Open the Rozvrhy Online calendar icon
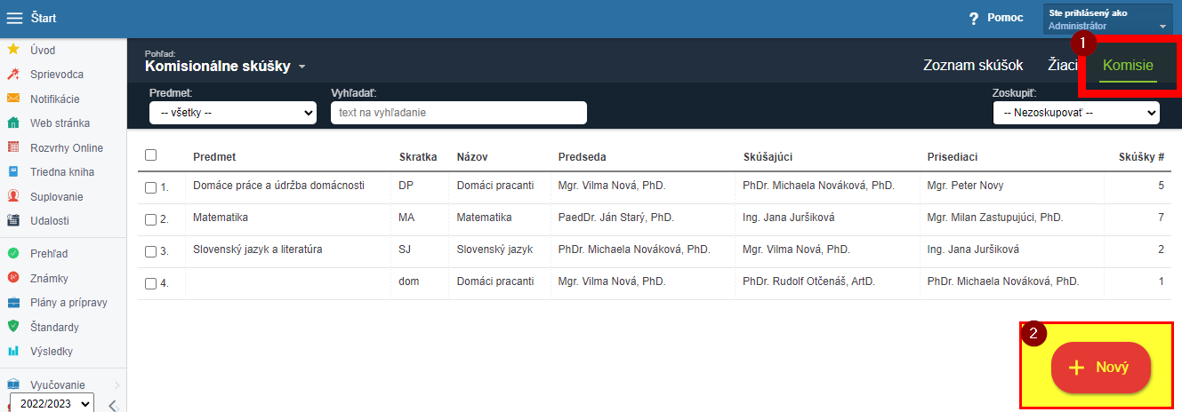This screenshot has height=412, width=1182. [13, 147]
